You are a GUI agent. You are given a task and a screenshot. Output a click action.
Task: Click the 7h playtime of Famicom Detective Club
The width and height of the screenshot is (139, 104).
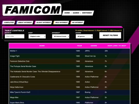(106, 61)
